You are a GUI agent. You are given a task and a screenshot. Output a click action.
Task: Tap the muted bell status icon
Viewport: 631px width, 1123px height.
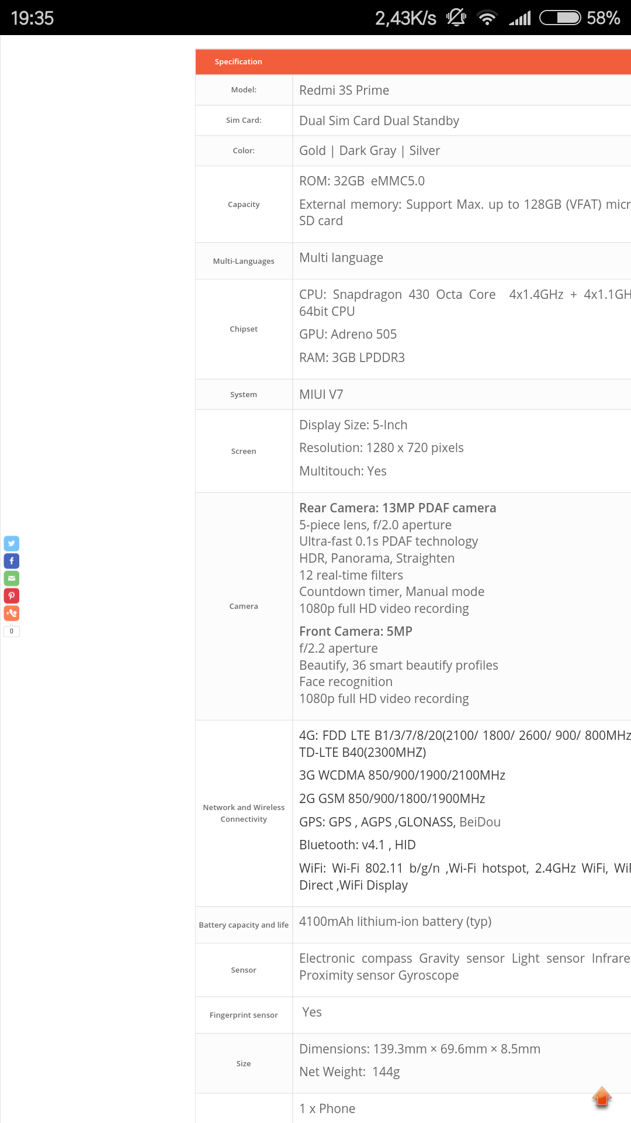point(456,18)
